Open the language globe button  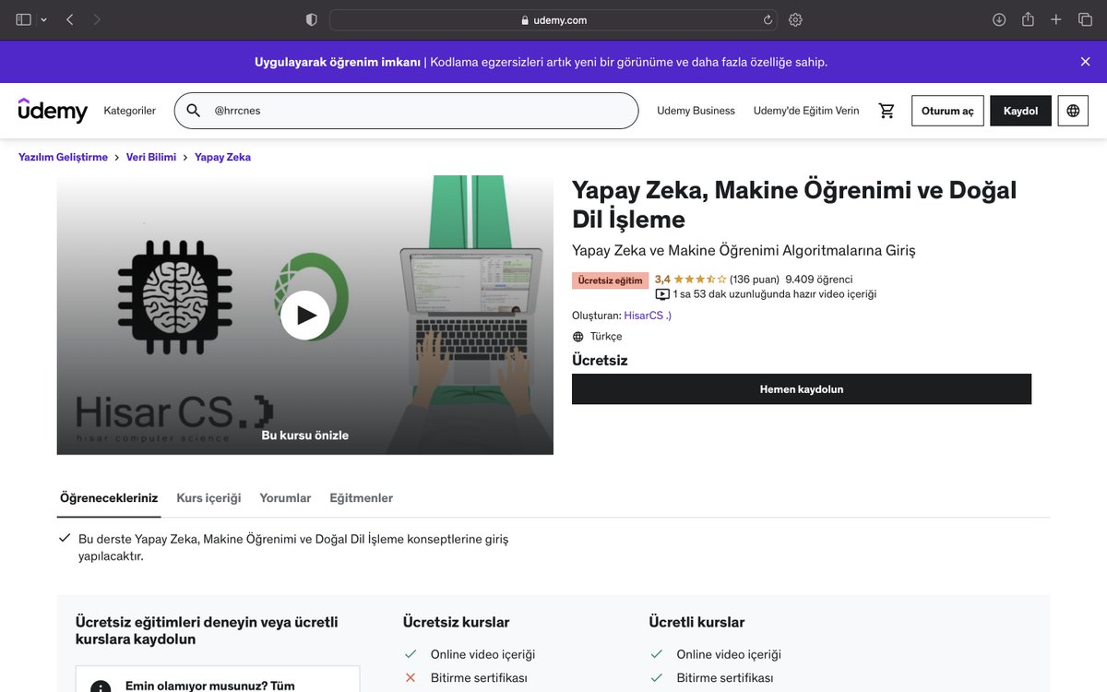click(1073, 111)
